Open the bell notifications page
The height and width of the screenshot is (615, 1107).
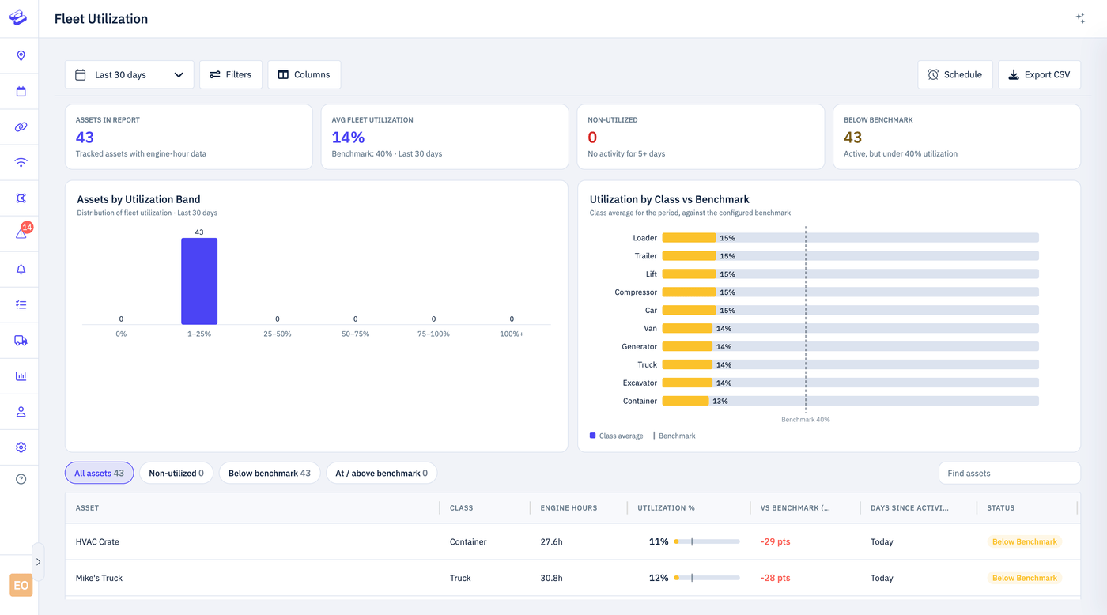coord(21,270)
